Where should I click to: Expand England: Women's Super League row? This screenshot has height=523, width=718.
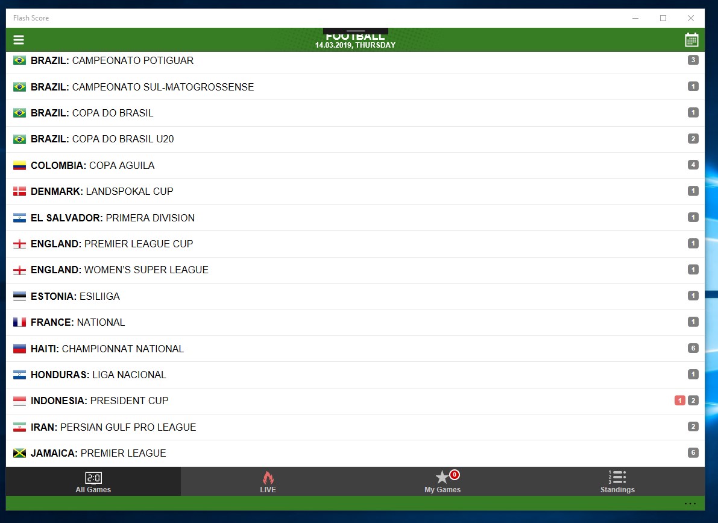coord(355,270)
